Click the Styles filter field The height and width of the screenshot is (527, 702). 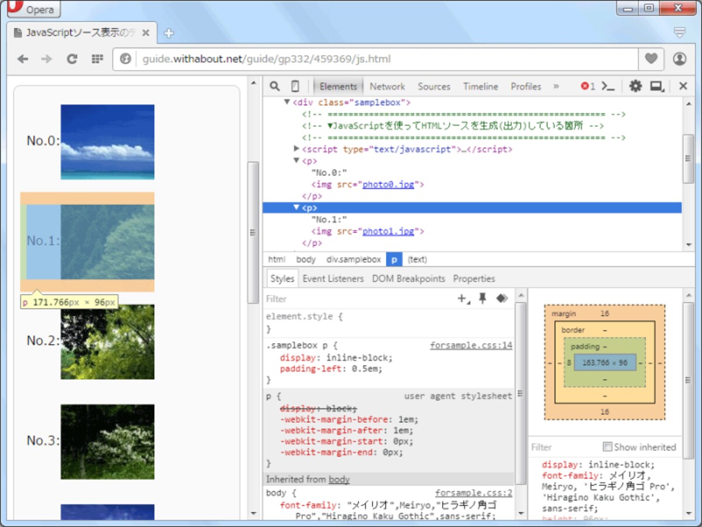pyautogui.click(x=358, y=299)
